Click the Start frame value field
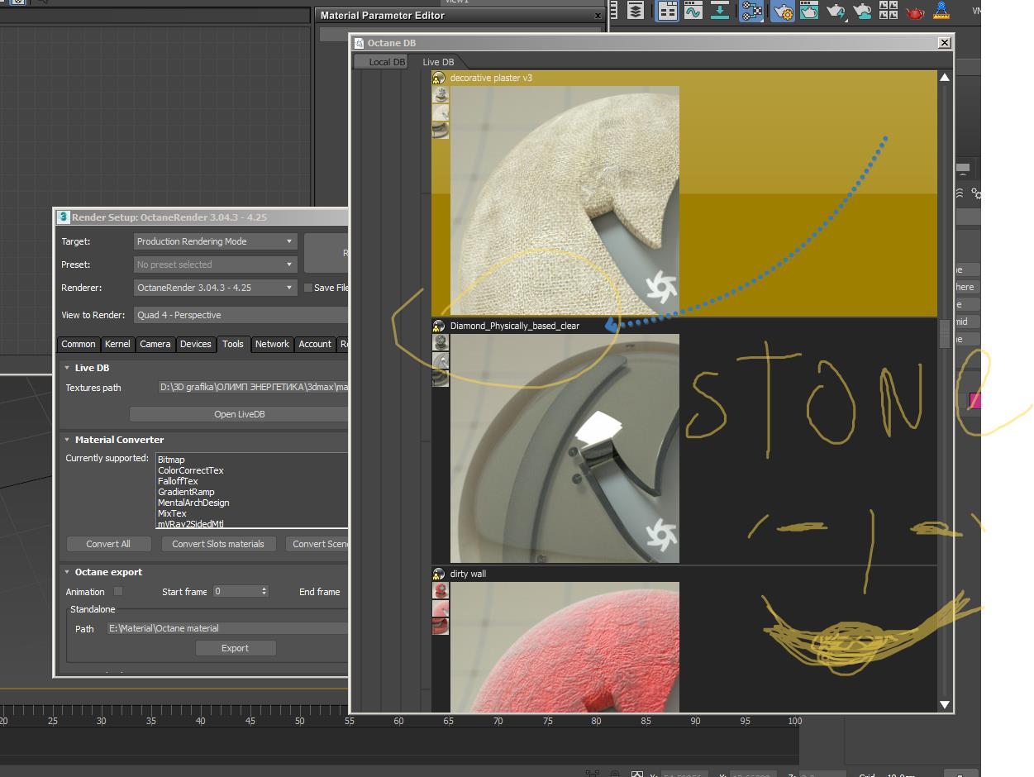The width and height of the screenshot is (1034, 777). pyautogui.click(x=236, y=591)
